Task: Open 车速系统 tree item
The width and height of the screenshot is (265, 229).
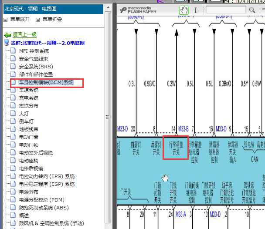Action: click(29, 90)
